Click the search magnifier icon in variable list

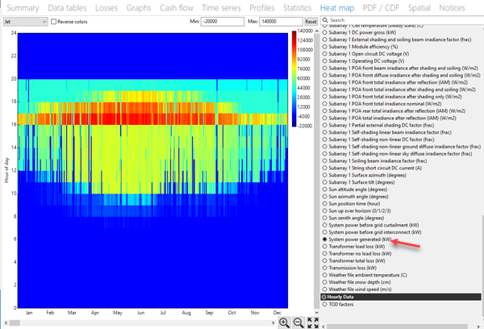[323, 19]
